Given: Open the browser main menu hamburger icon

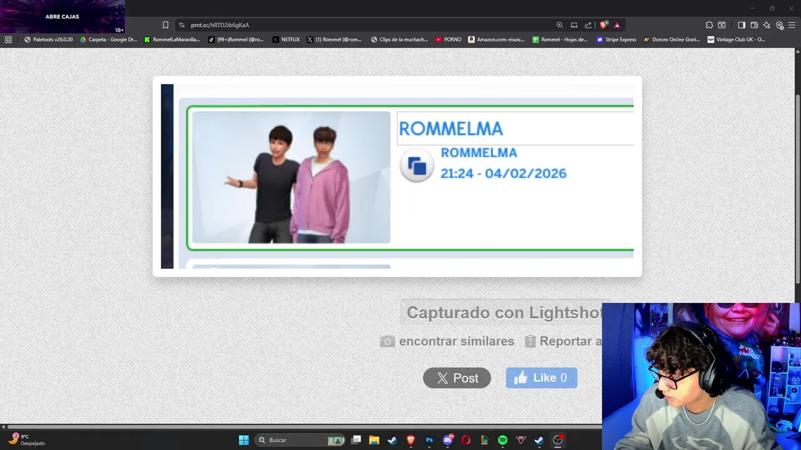Looking at the screenshot, I should [792, 25].
